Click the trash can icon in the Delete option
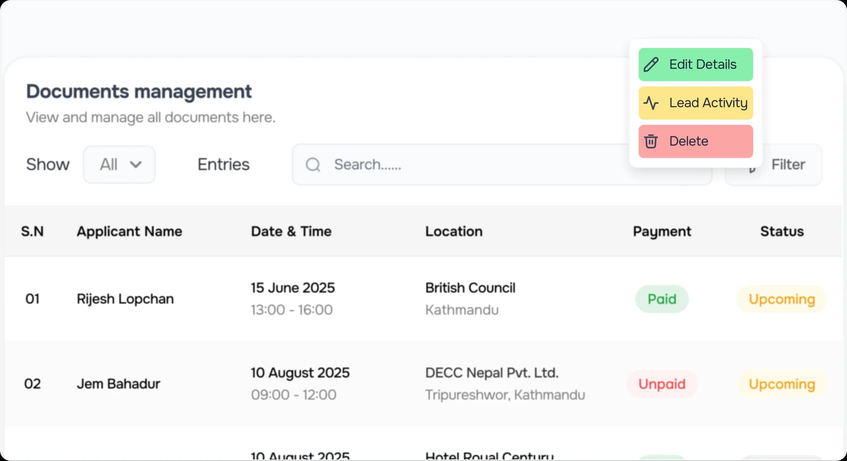 click(651, 141)
